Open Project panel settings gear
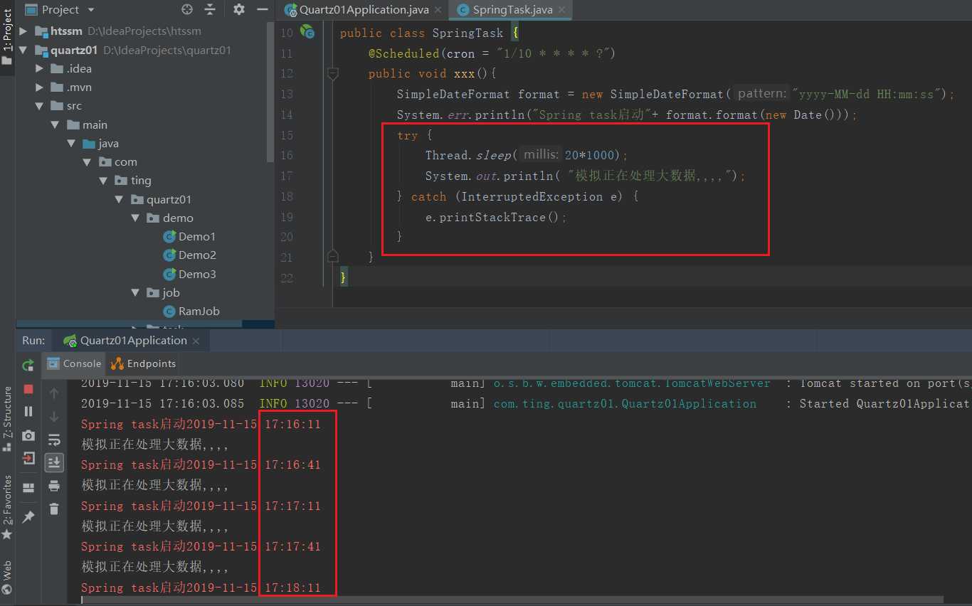 pos(239,9)
